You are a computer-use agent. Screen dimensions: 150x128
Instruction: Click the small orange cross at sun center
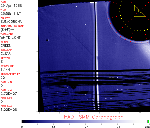coord(125,24)
